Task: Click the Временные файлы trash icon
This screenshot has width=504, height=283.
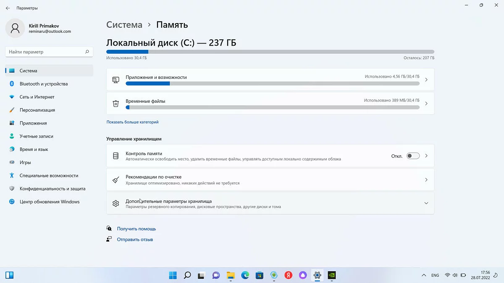Action: click(115, 104)
